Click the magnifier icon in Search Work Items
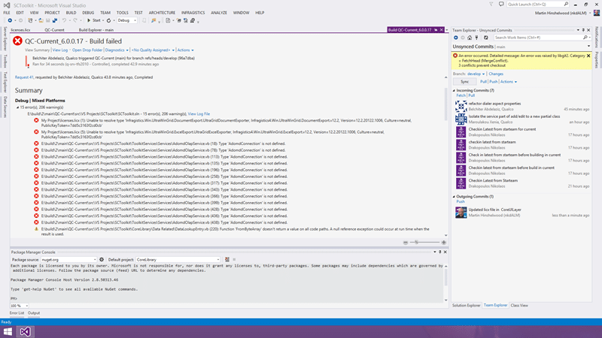This screenshot has width=602, height=338. coord(585,38)
